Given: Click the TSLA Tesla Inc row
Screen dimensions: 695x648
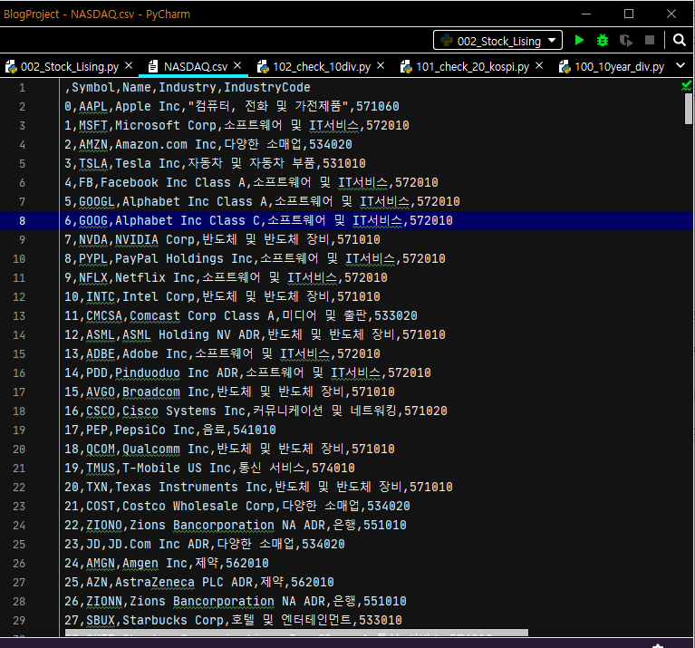Looking at the screenshot, I should [215, 163].
